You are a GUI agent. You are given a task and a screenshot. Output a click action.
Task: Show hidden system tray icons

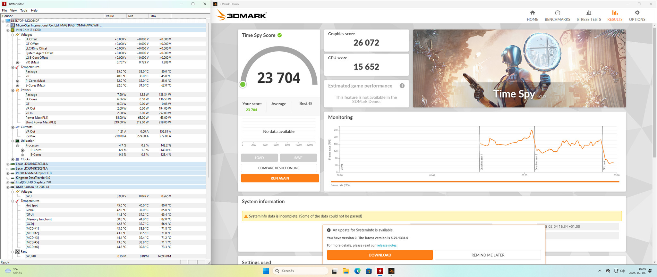point(600,271)
